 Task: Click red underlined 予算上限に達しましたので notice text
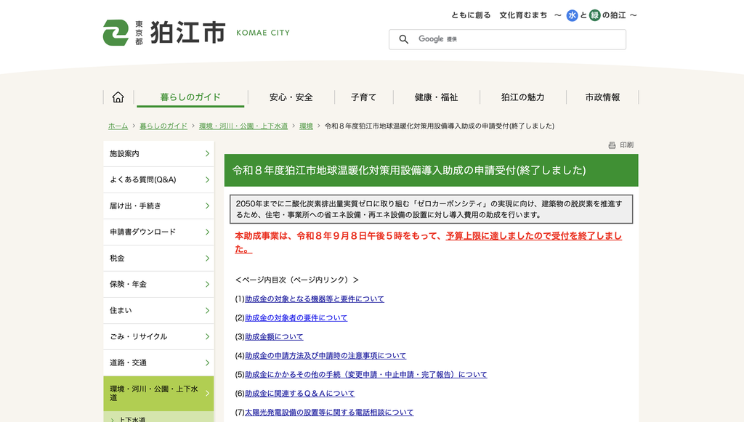(x=533, y=236)
